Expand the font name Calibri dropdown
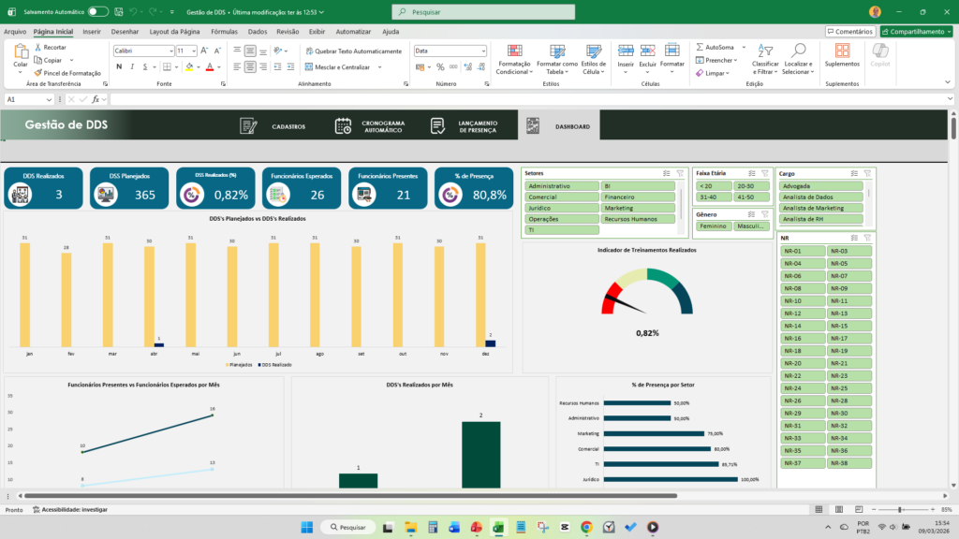This screenshot has height=539, width=959. click(x=170, y=51)
